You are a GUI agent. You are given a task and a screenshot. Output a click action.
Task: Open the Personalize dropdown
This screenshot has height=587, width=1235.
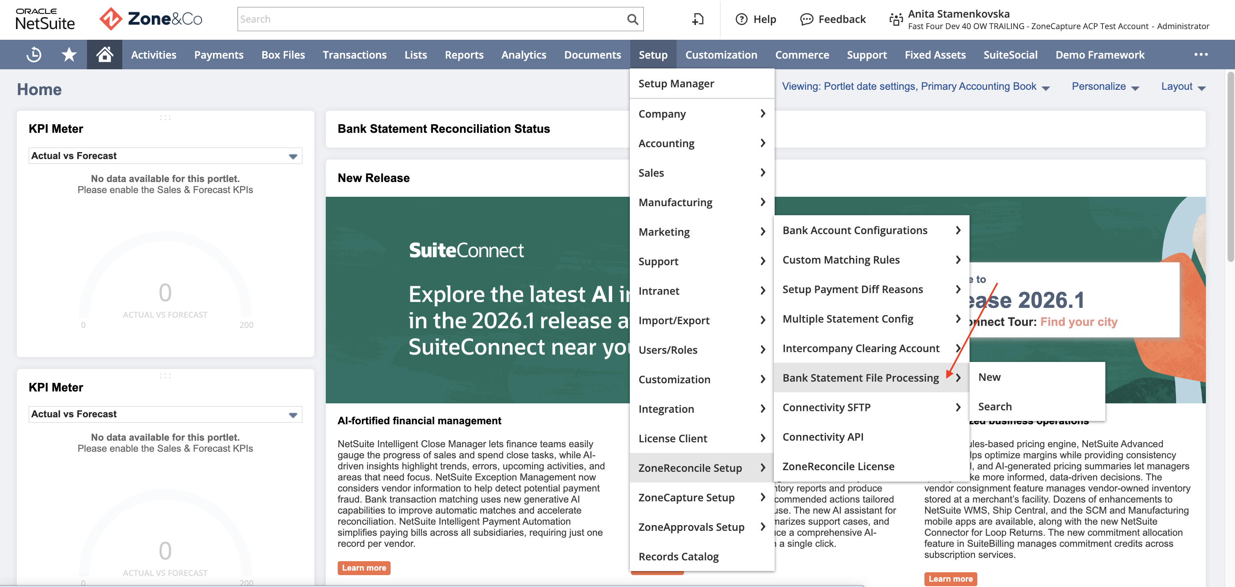pyautogui.click(x=1105, y=86)
